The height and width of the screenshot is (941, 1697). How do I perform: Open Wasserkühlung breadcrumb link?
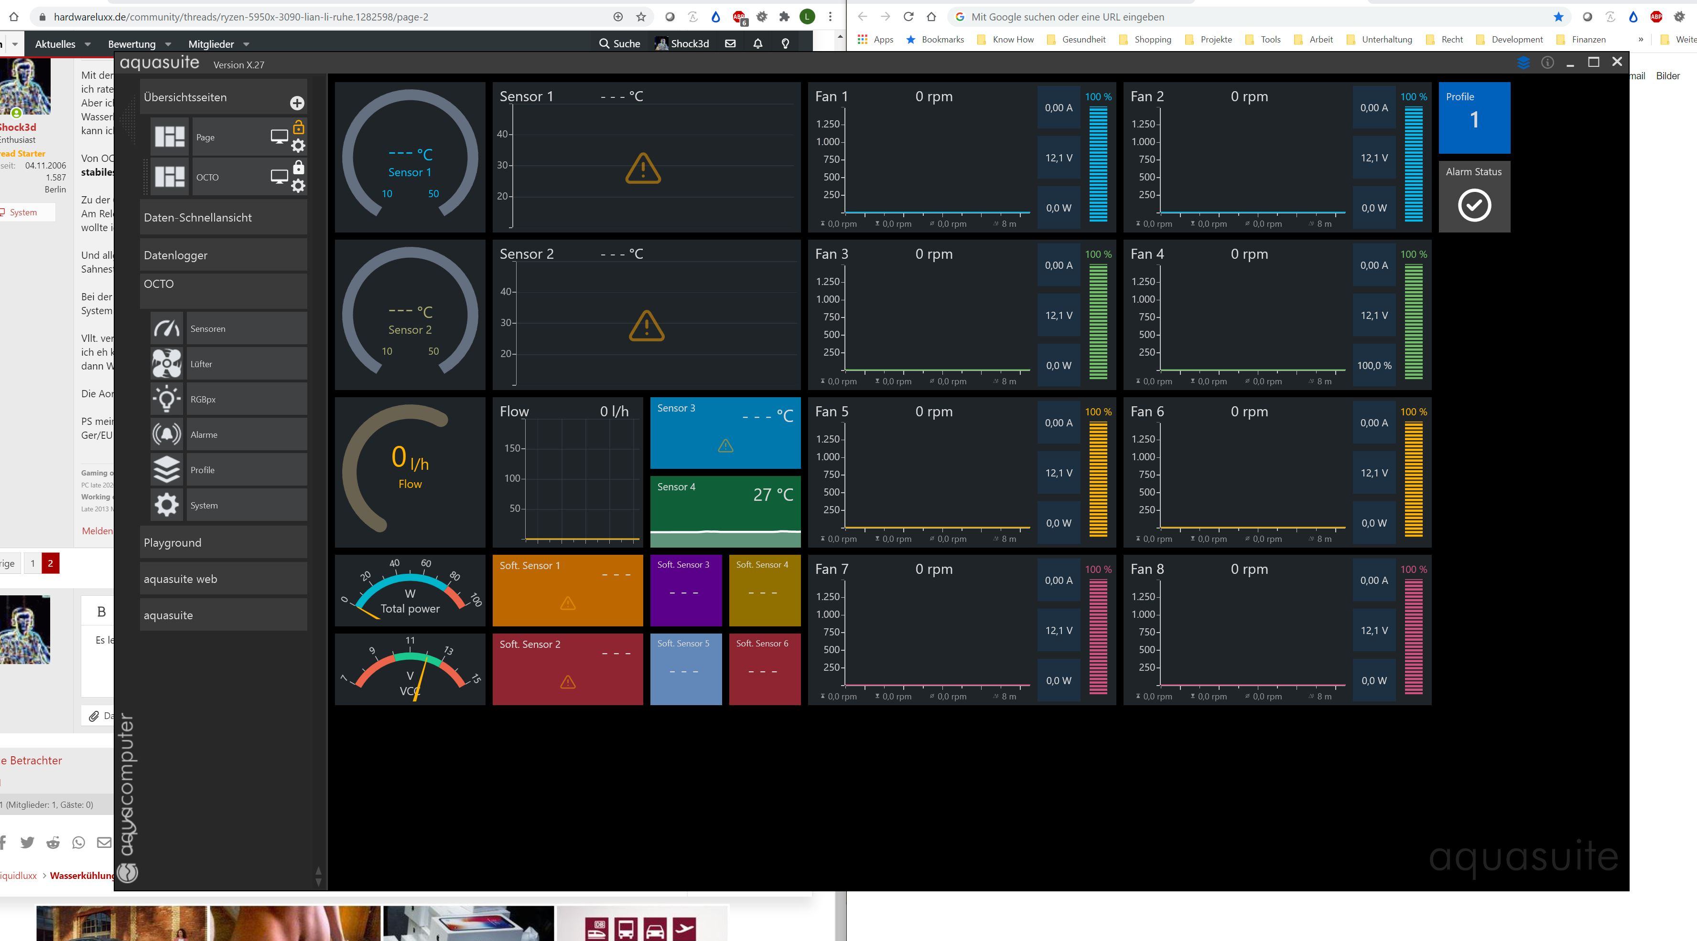coord(82,875)
